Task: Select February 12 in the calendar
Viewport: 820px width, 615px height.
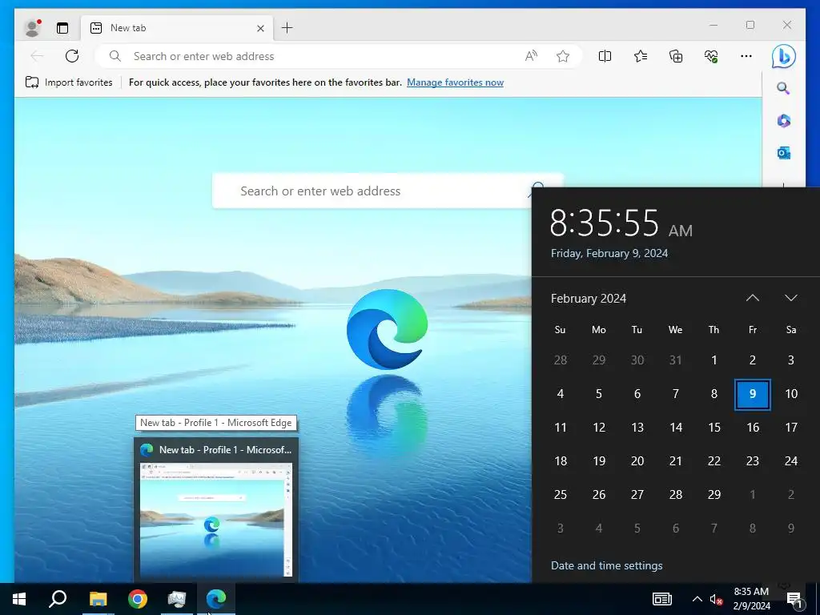Action: point(599,428)
